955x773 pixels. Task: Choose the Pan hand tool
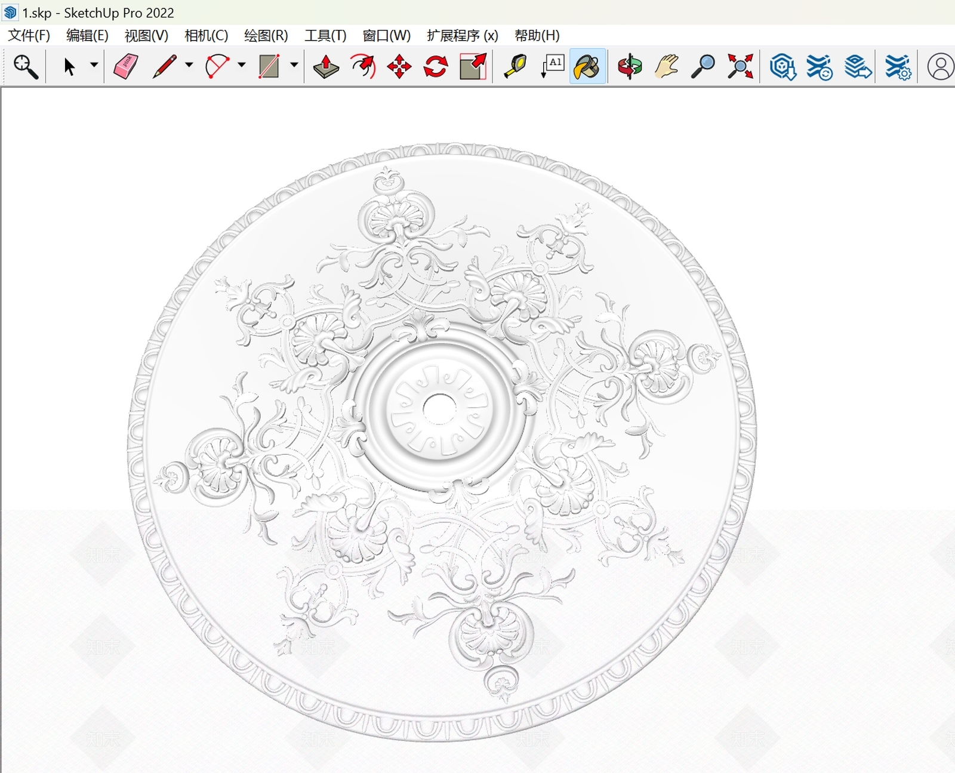tap(667, 66)
